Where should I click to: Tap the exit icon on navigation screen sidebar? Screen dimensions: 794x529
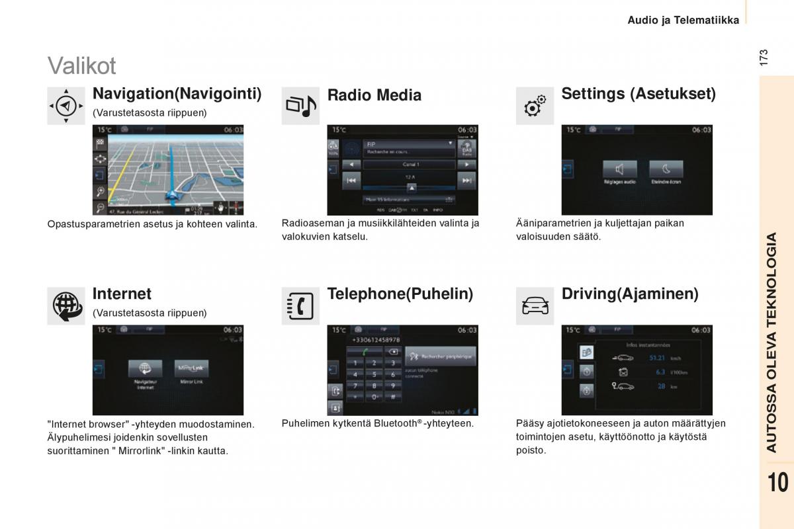[x=100, y=176]
